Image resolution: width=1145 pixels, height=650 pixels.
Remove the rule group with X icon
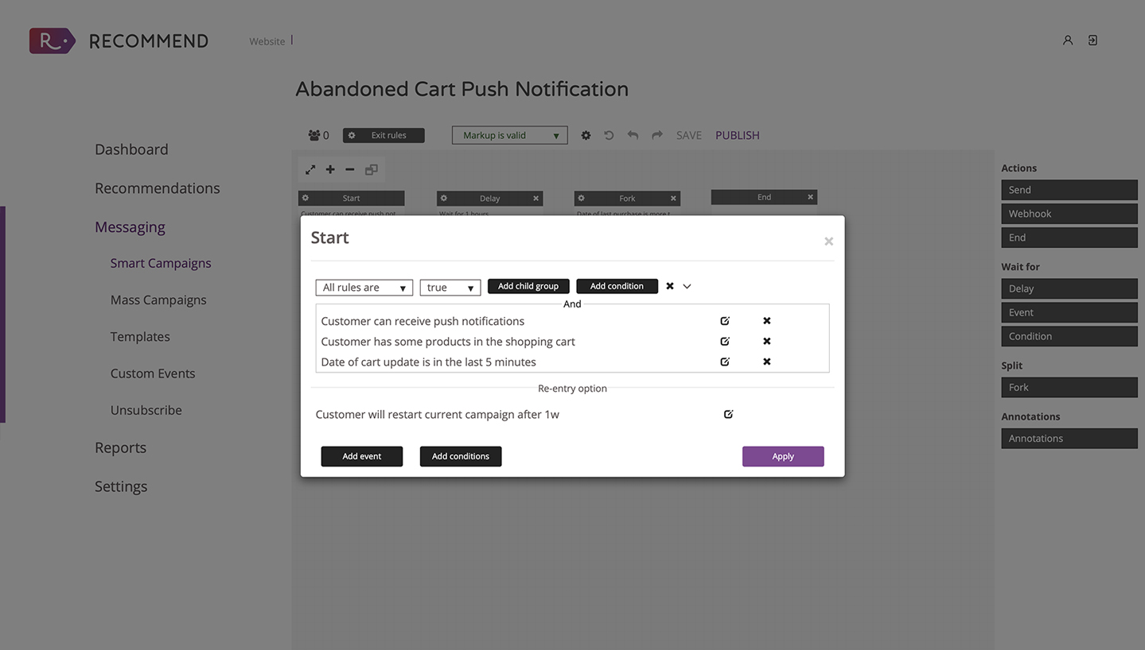pyautogui.click(x=670, y=286)
